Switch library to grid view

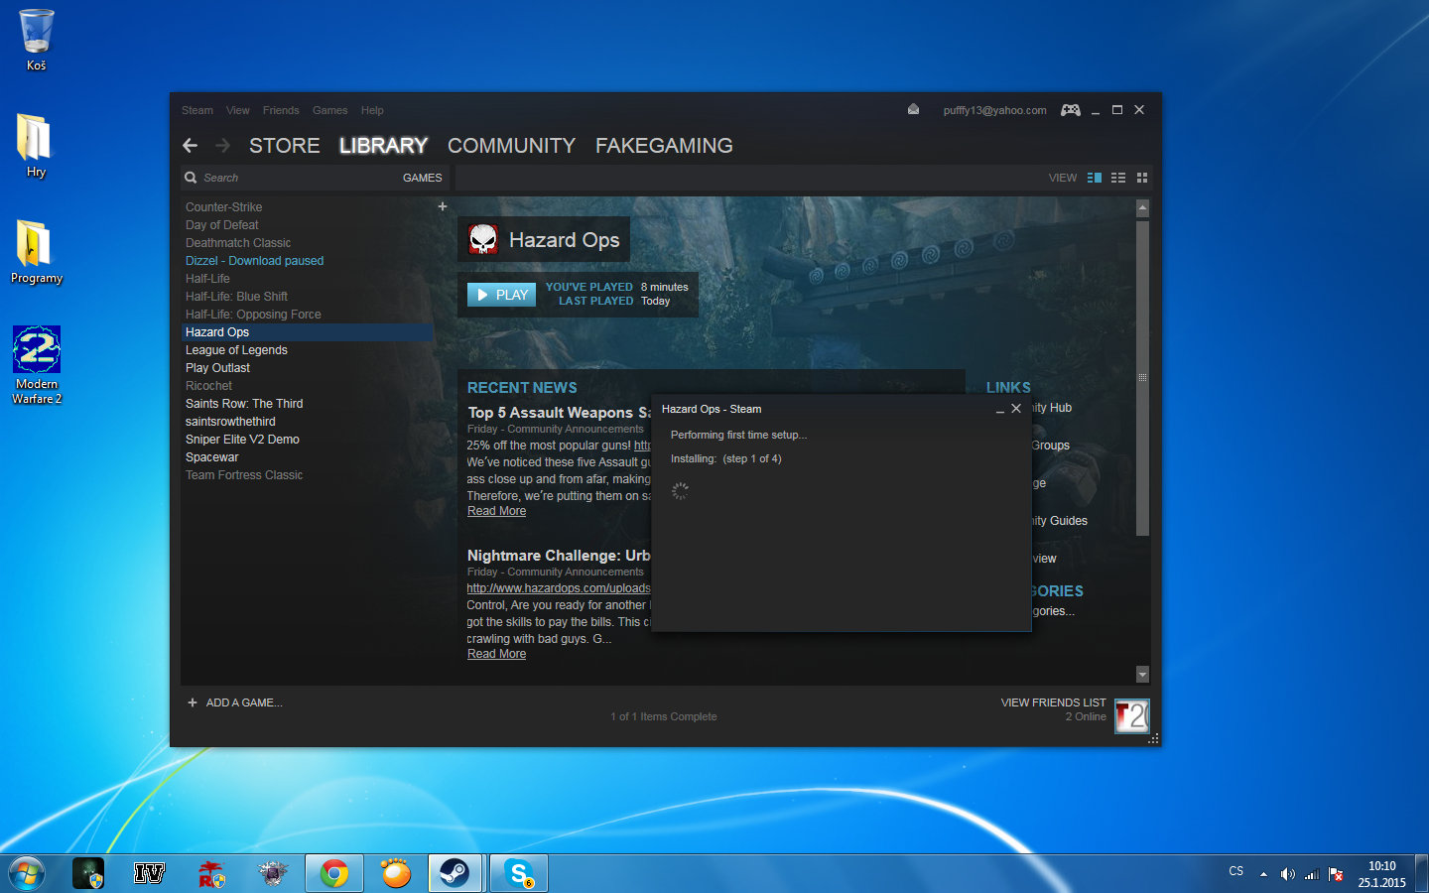pyautogui.click(x=1142, y=178)
